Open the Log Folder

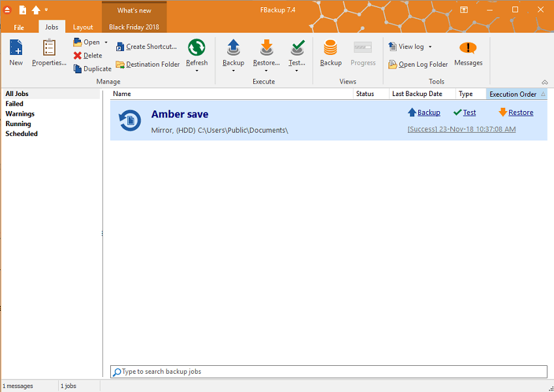418,65
